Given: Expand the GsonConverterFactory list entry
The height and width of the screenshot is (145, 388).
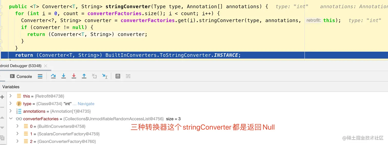Looking at the screenshot, I should [17, 141].
